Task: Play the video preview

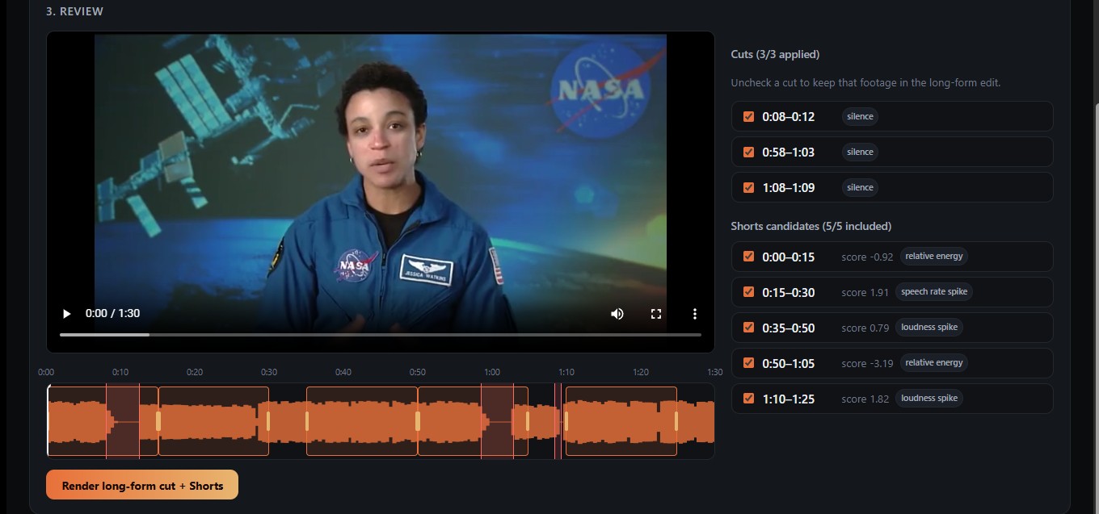Action: (x=67, y=314)
